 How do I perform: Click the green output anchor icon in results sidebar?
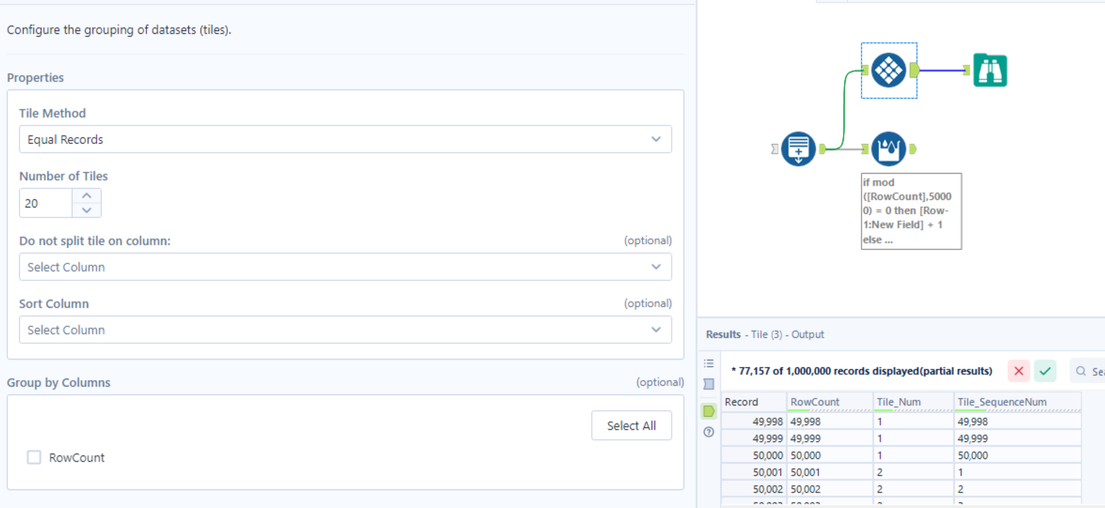pyautogui.click(x=709, y=411)
